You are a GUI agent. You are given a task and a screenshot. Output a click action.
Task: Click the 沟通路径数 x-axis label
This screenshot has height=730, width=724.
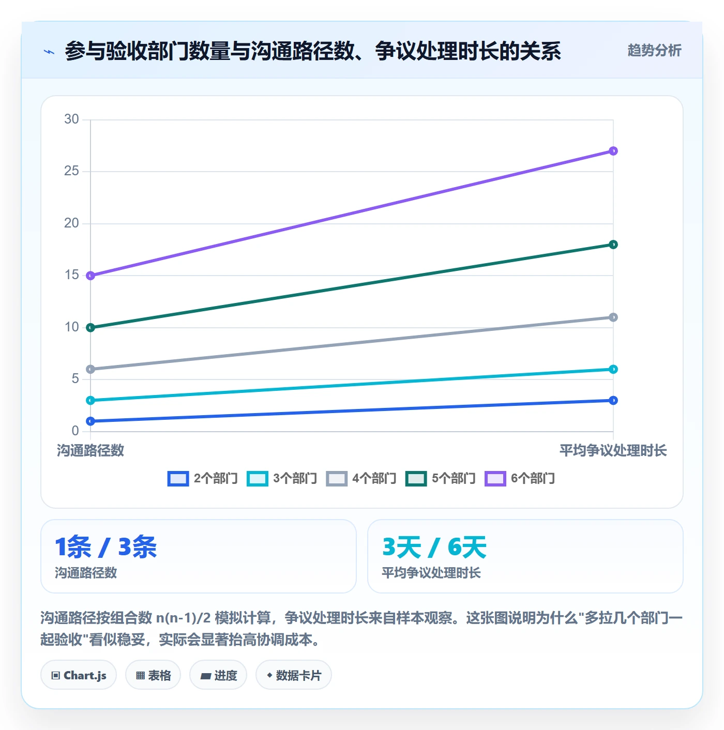pos(90,450)
